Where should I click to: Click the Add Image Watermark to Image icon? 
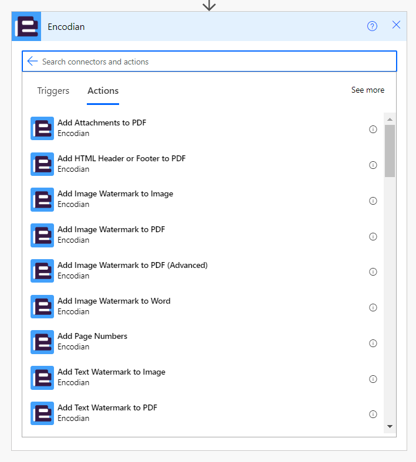[42, 199]
